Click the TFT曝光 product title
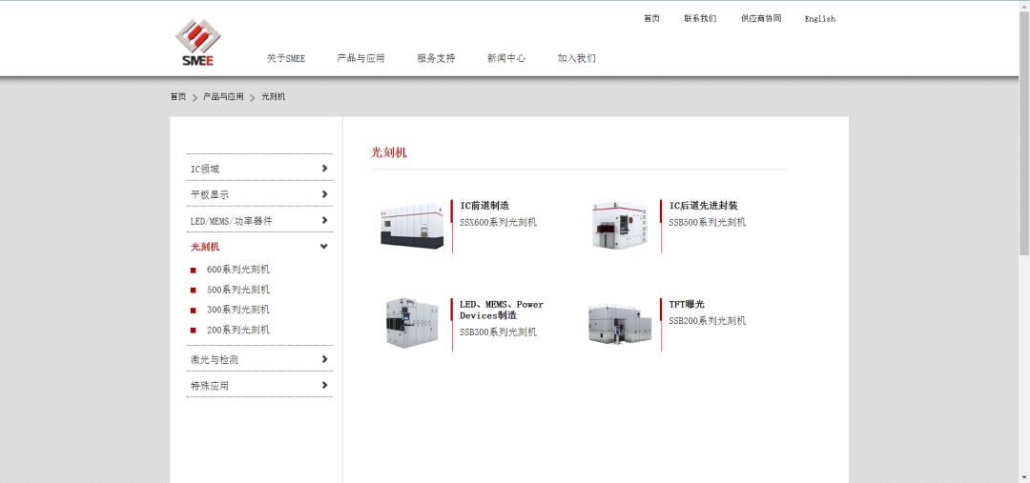The width and height of the screenshot is (1030, 483). [x=687, y=305]
